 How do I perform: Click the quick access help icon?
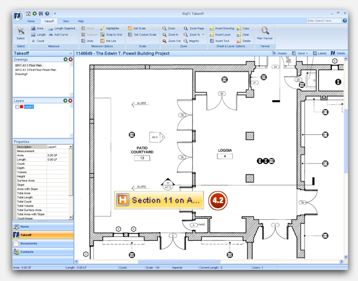tap(47, 13)
